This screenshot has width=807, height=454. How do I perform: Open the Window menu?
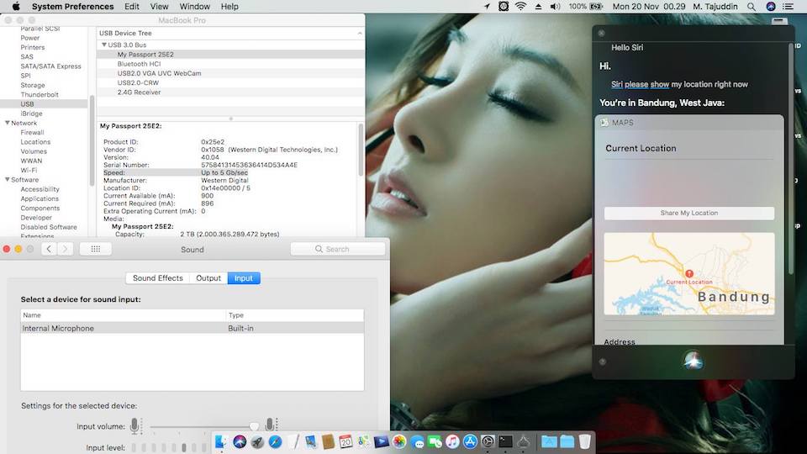coord(194,6)
